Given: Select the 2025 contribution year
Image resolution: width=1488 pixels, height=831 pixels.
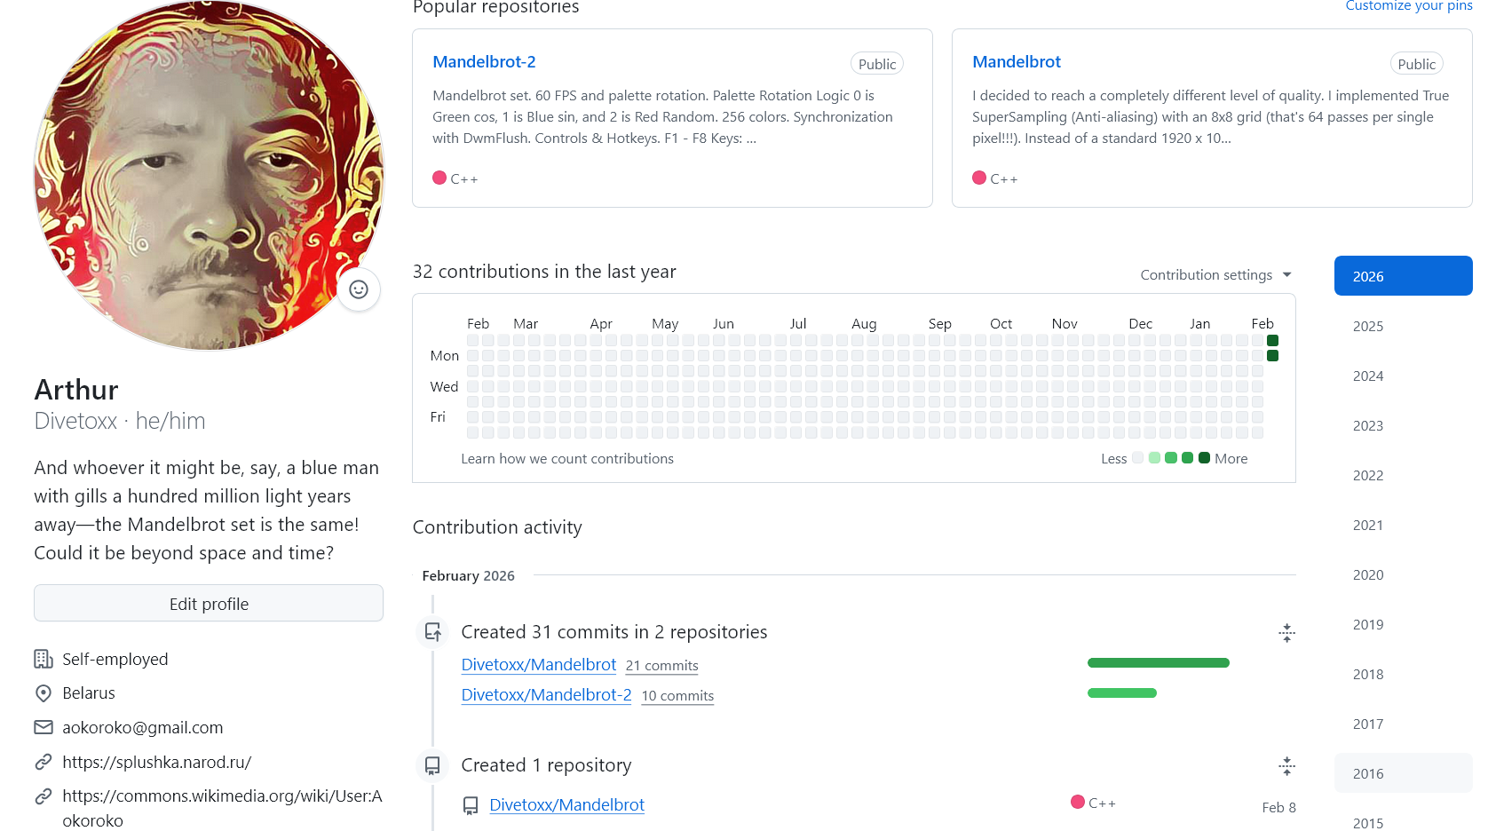Looking at the screenshot, I should coord(1368,326).
